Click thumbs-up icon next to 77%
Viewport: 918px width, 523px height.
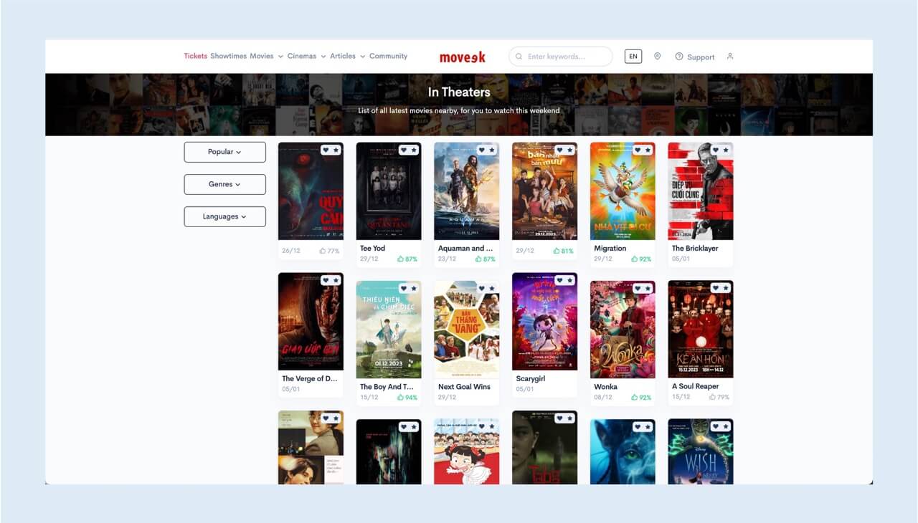click(323, 251)
